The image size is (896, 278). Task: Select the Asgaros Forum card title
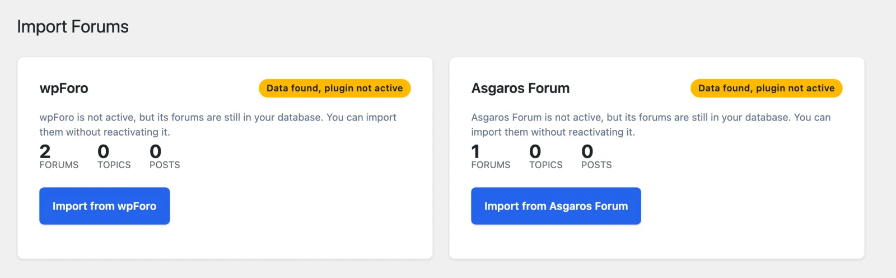[521, 89]
